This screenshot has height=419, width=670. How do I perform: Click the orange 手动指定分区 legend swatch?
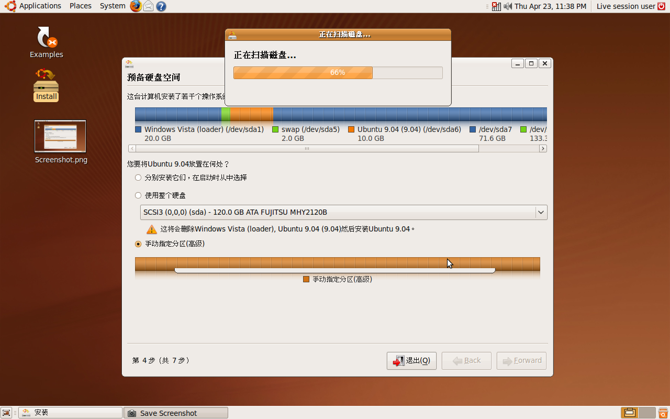pyautogui.click(x=306, y=279)
